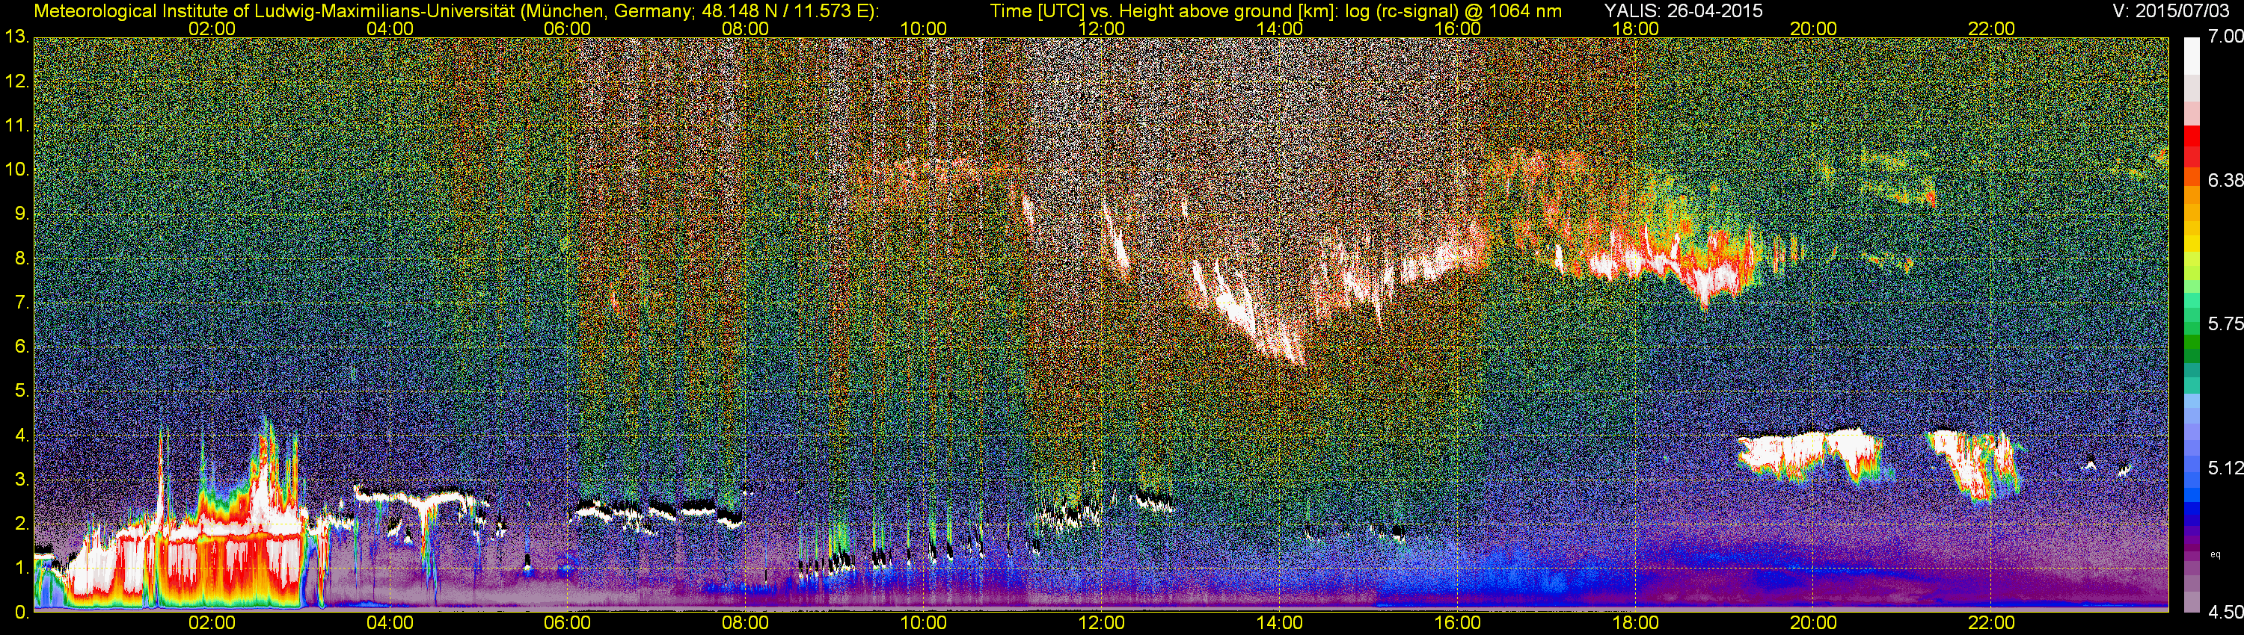Select the 14:00 label on the top time axis
Image resolution: width=2244 pixels, height=635 pixels.
[x=1280, y=28]
